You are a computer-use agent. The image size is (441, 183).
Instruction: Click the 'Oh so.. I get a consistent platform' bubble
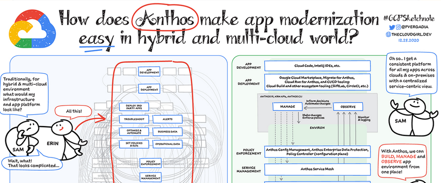pos(411,74)
